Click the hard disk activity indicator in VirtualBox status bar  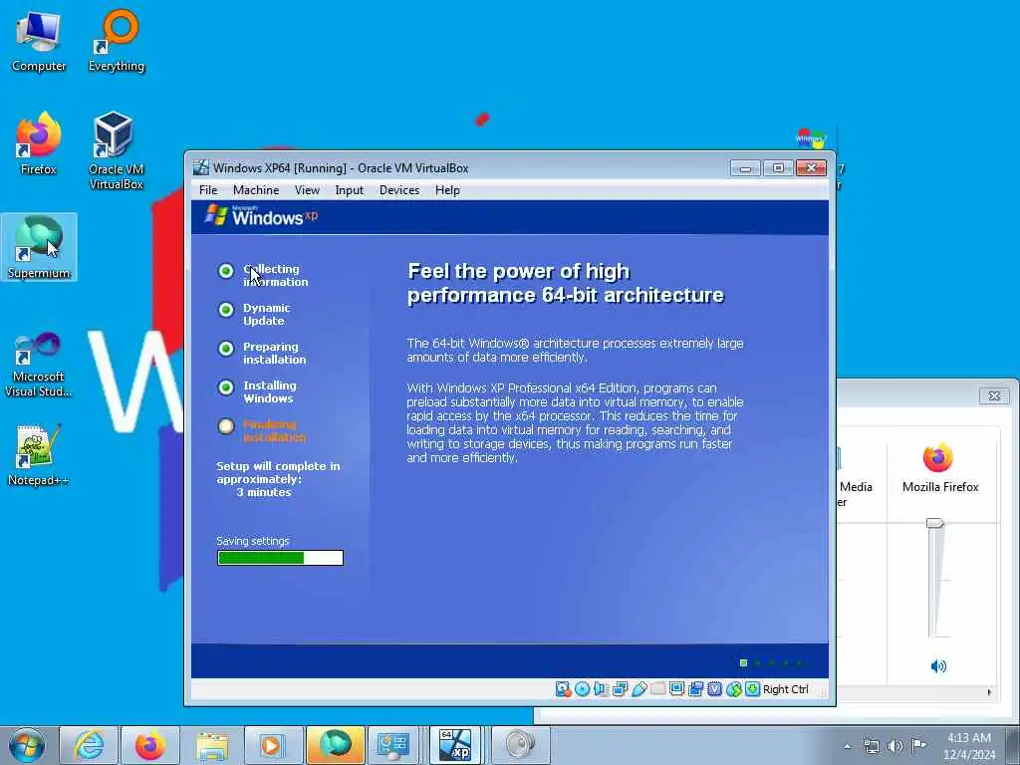coord(563,689)
